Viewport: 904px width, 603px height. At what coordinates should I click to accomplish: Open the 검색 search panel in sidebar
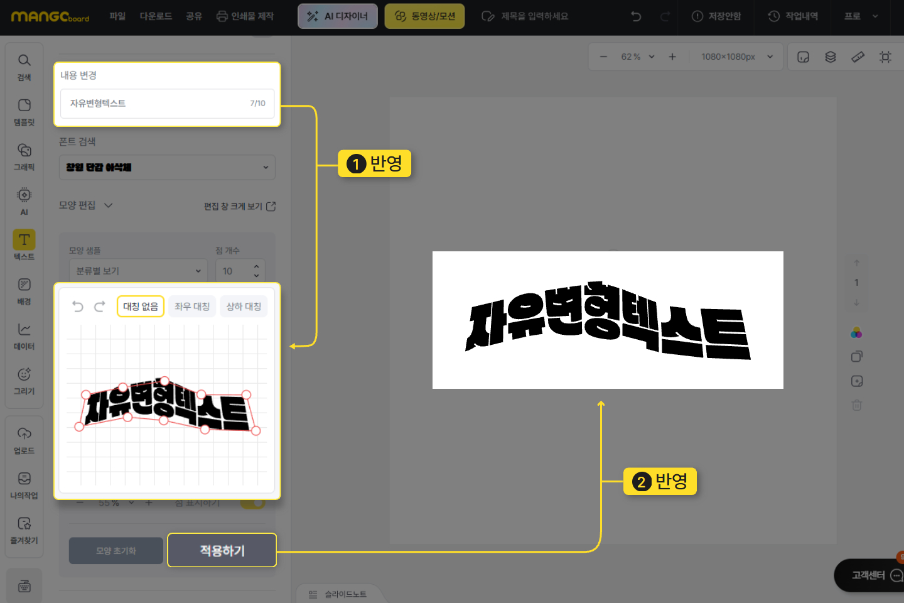click(x=24, y=67)
